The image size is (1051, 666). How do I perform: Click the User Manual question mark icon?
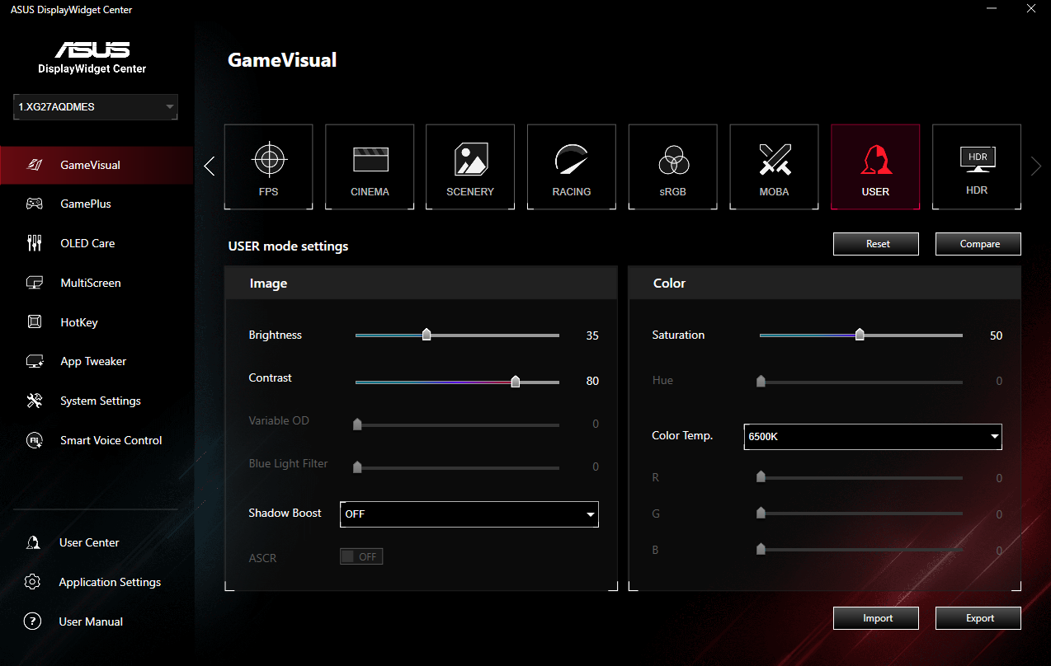click(33, 621)
